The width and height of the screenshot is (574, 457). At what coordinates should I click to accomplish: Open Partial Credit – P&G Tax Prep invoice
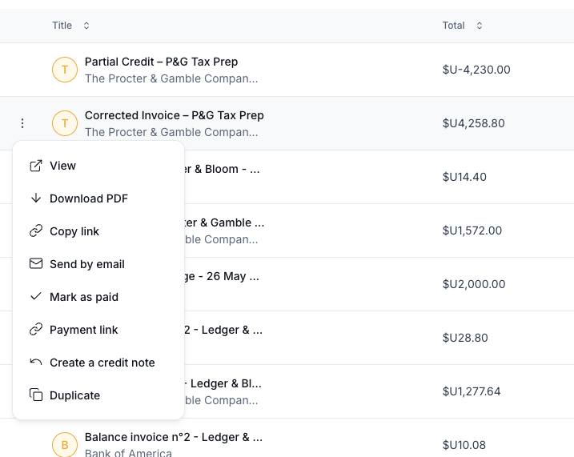(161, 62)
